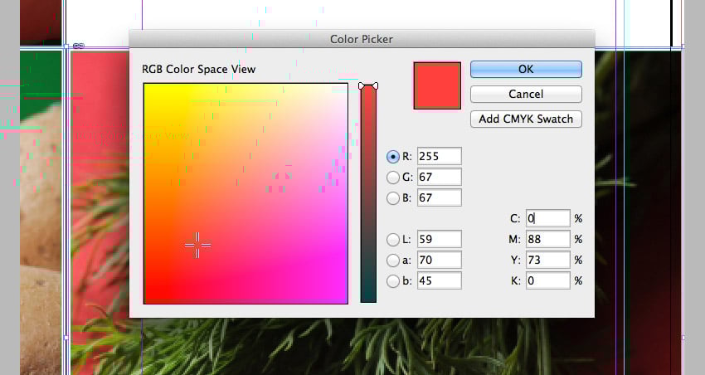This screenshot has width=705, height=375.
Task: Click the b value field showing 45
Action: point(440,280)
